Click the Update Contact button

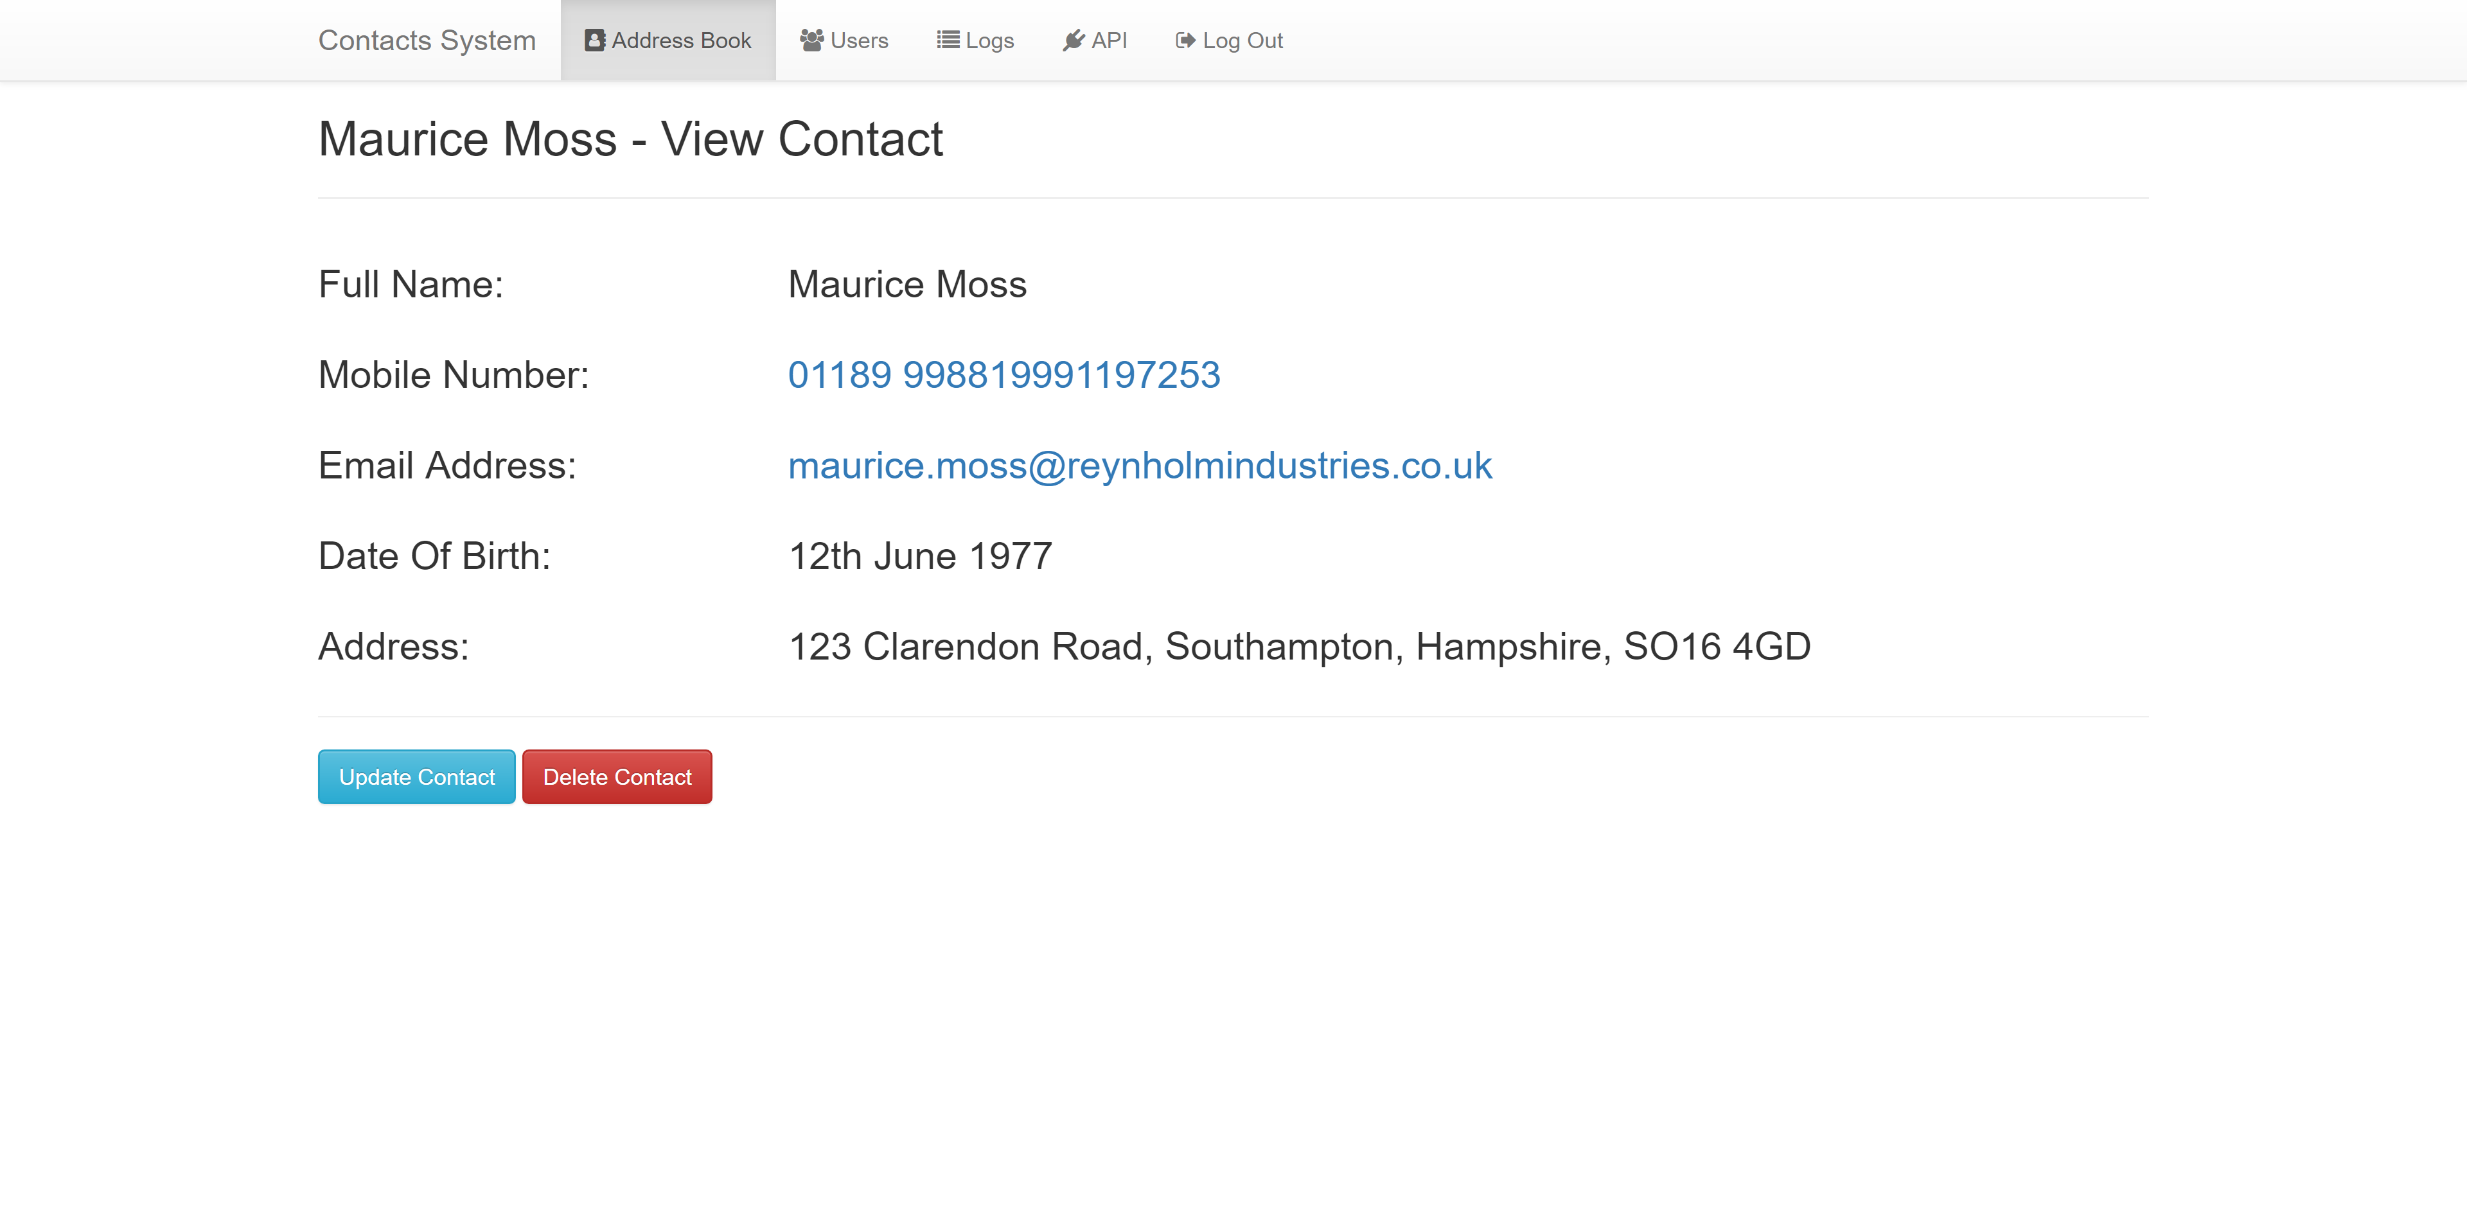(416, 776)
